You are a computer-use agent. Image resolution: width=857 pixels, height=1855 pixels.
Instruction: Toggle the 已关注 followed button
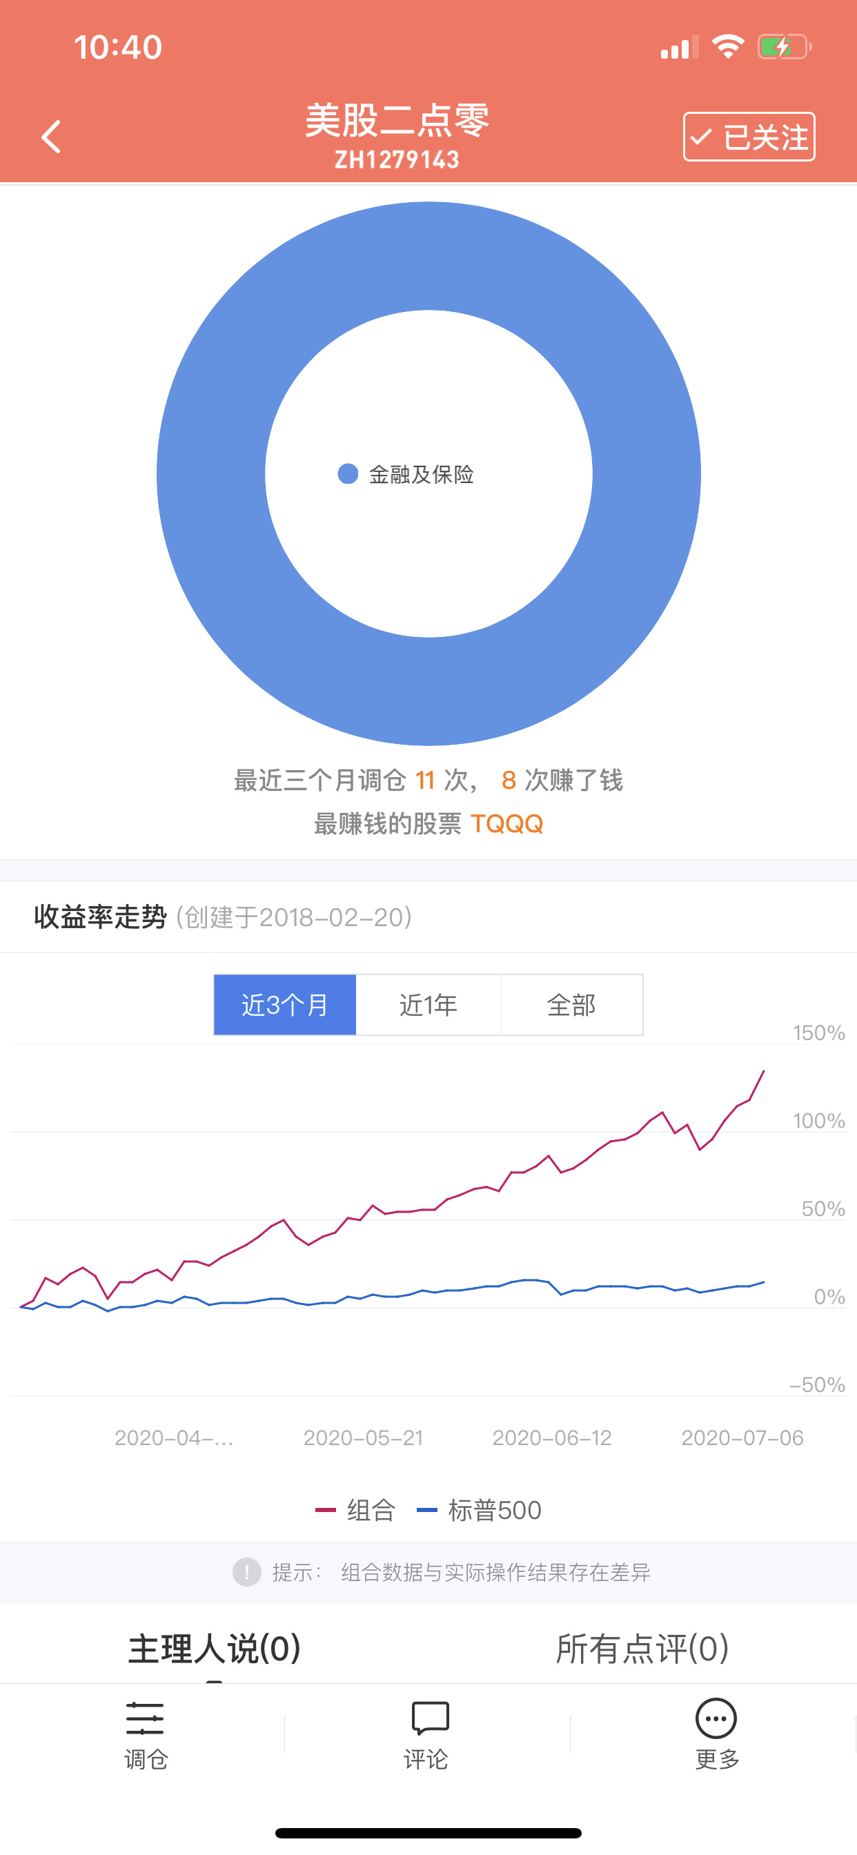click(748, 137)
